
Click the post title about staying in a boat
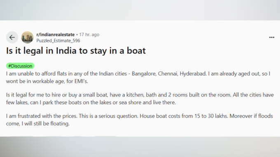click(76, 51)
